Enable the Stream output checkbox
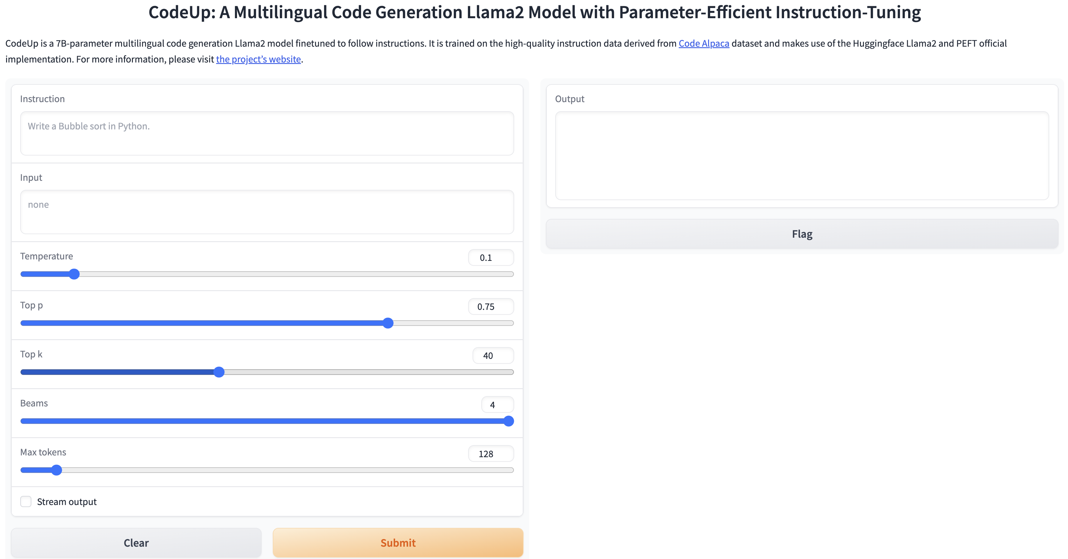 pyautogui.click(x=26, y=501)
